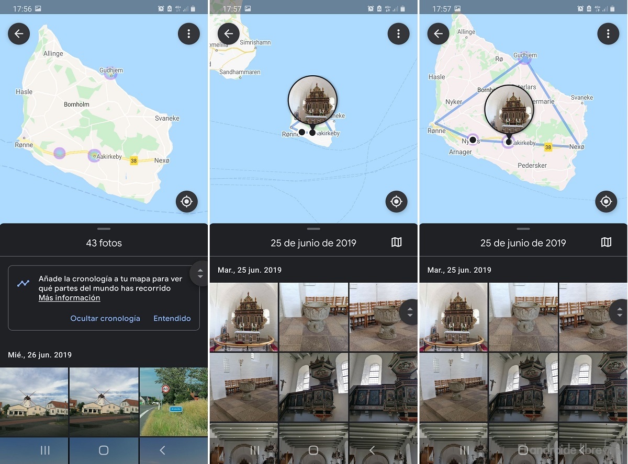Viewport: 628px width, 464px height.
Task: Go back in the third phone screen
Action: click(x=439, y=33)
